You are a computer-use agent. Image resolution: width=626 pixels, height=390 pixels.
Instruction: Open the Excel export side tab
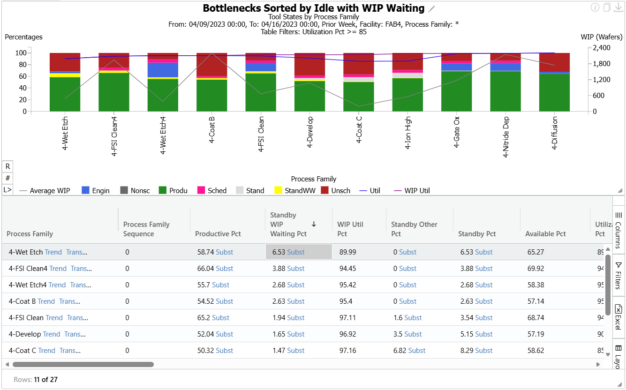point(618,317)
